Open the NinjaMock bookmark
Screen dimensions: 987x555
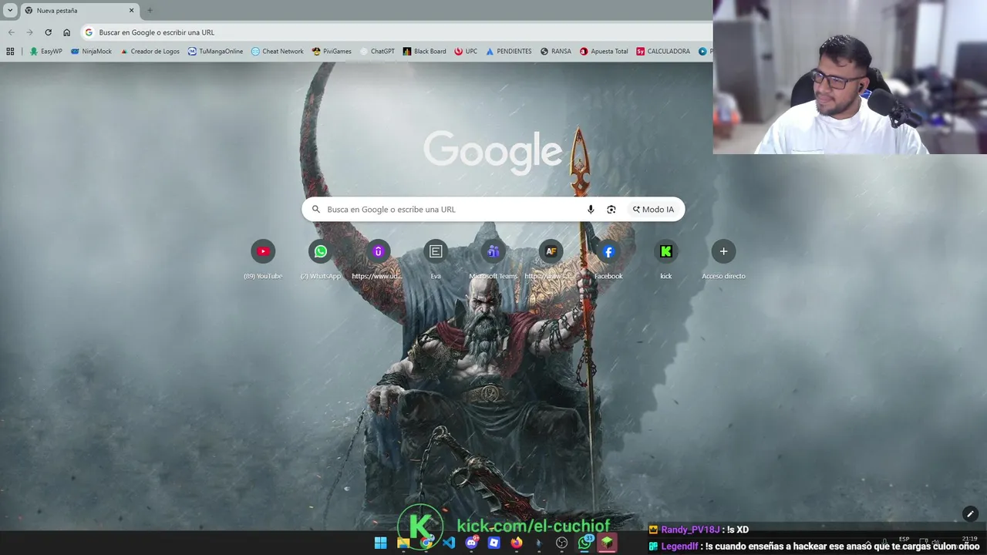(91, 51)
